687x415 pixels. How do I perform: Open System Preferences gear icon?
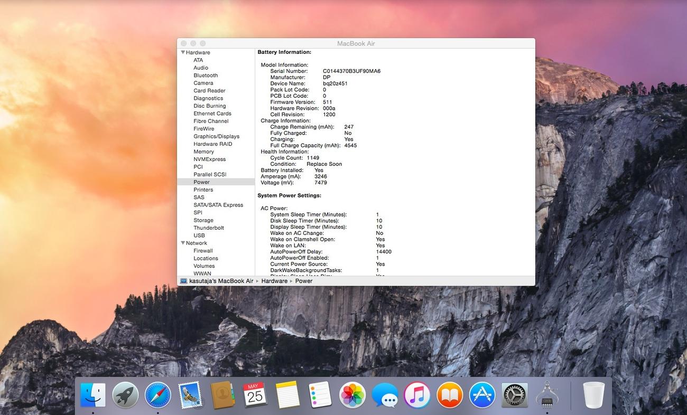[514, 395]
